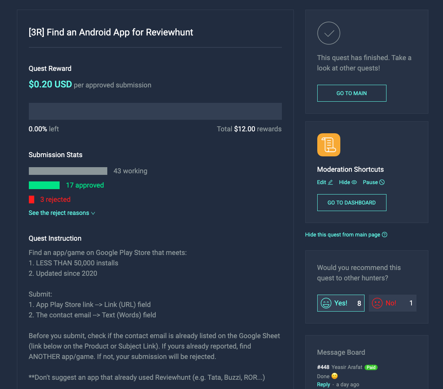The height and width of the screenshot is (389, 443).
Task: Click the reward budget progress bar
Action: (155, 111)
